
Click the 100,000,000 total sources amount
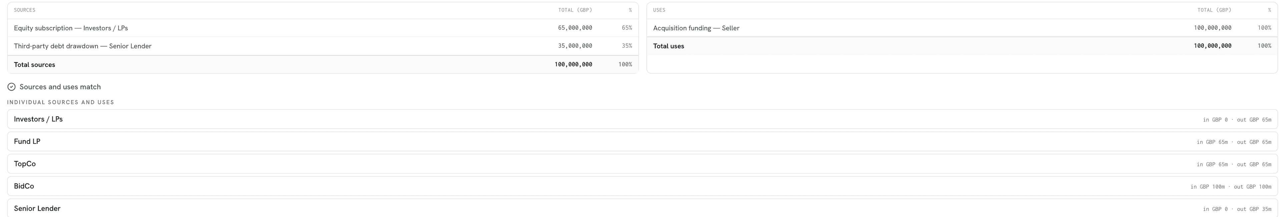click(x=573, y=64)
